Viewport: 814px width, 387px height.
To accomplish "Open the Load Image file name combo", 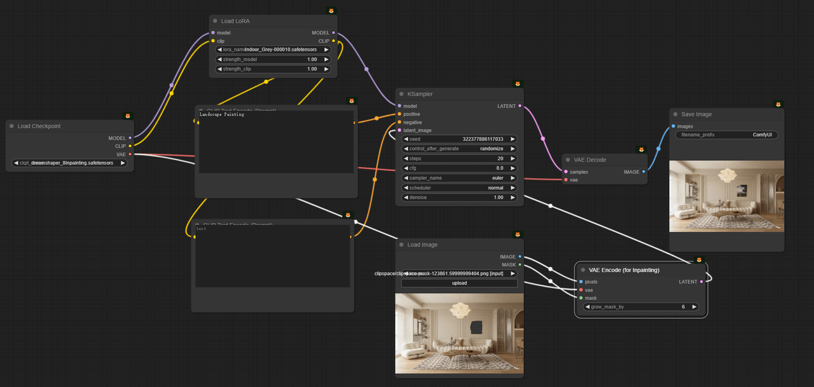I will coord(459,273).
